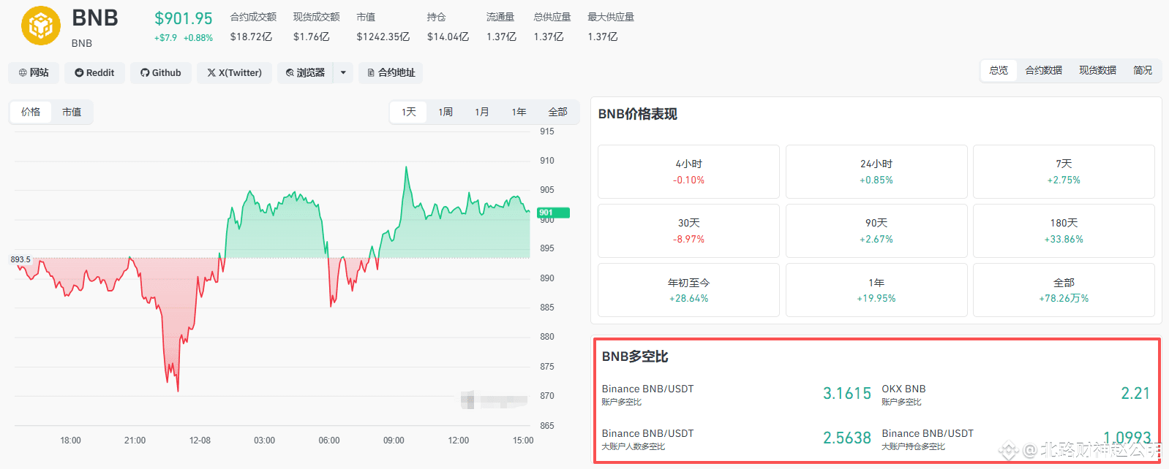Open the 网站 website link button

(x=34, y=72)
